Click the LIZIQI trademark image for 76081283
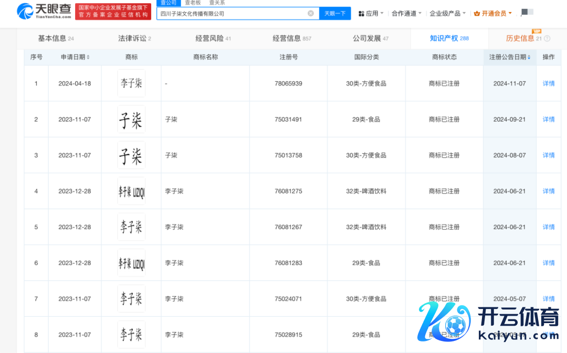 pos(131,263)
